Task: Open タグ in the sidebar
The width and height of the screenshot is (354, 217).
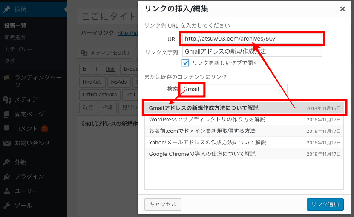Action: coord(10,61)
